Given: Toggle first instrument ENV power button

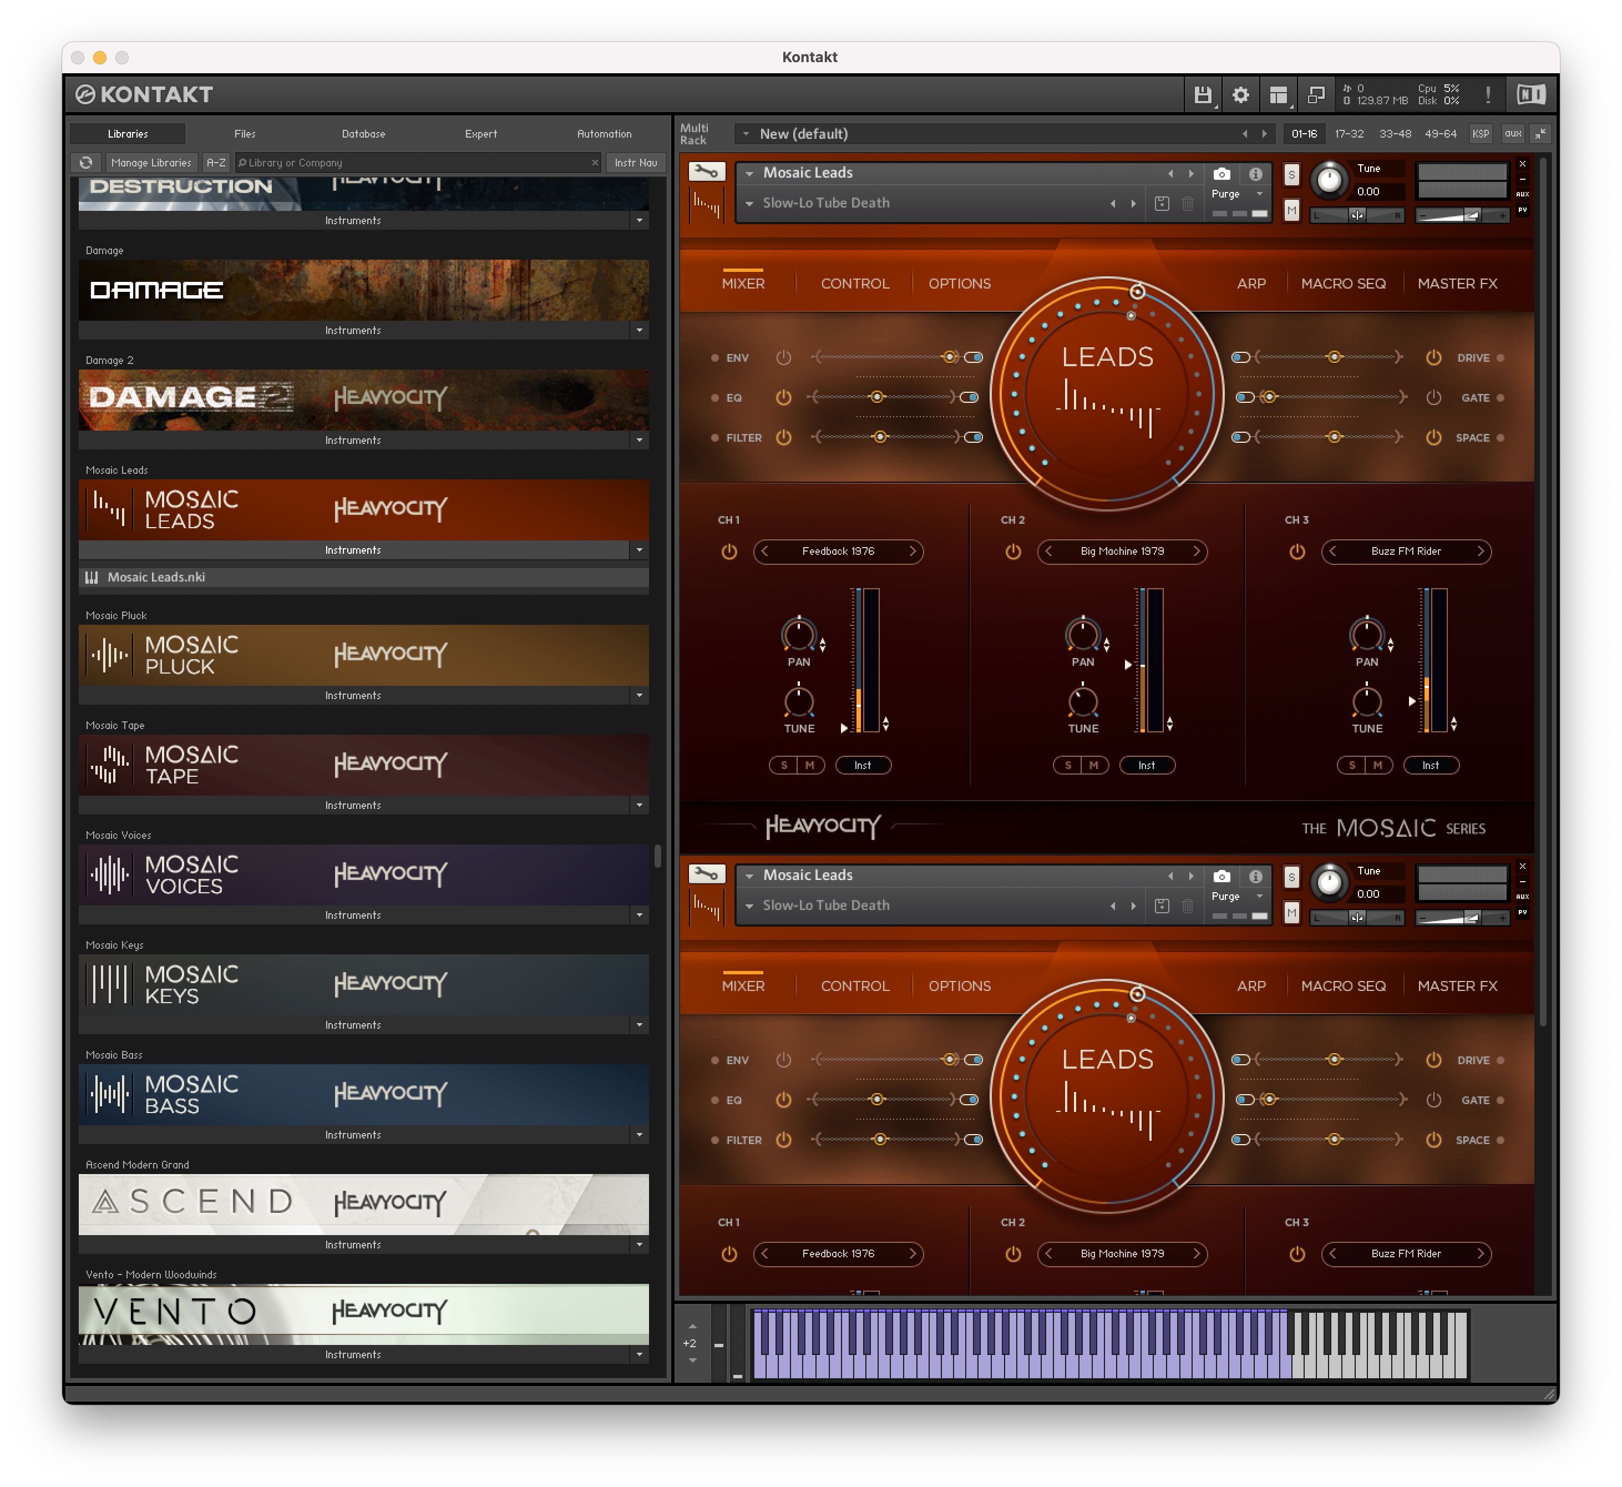Looking at the screenshot, I should click(783, 357).
